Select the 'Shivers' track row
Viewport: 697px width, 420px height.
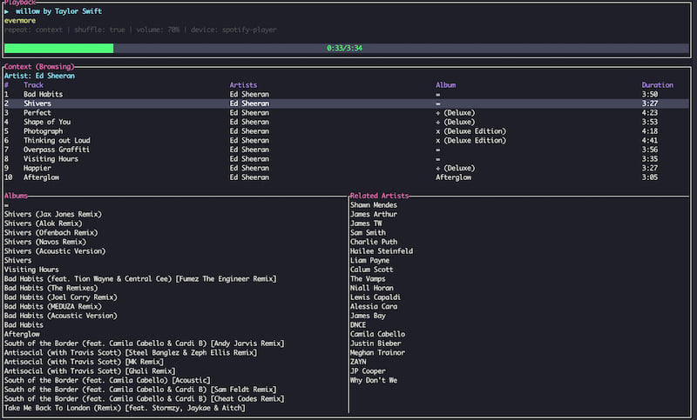pos(346,103)
